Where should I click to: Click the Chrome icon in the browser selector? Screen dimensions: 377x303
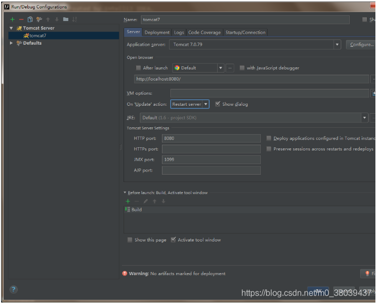(177, 68)
